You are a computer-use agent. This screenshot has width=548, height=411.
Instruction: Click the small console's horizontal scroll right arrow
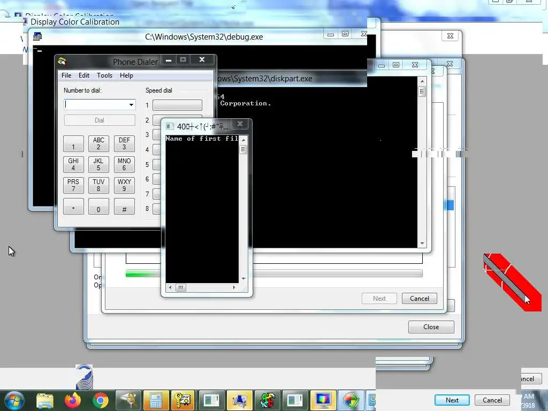234,287
